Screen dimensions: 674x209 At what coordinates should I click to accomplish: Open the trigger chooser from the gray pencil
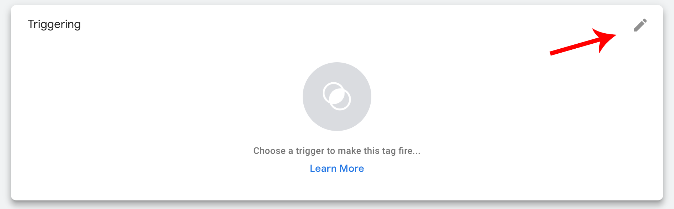640,25
